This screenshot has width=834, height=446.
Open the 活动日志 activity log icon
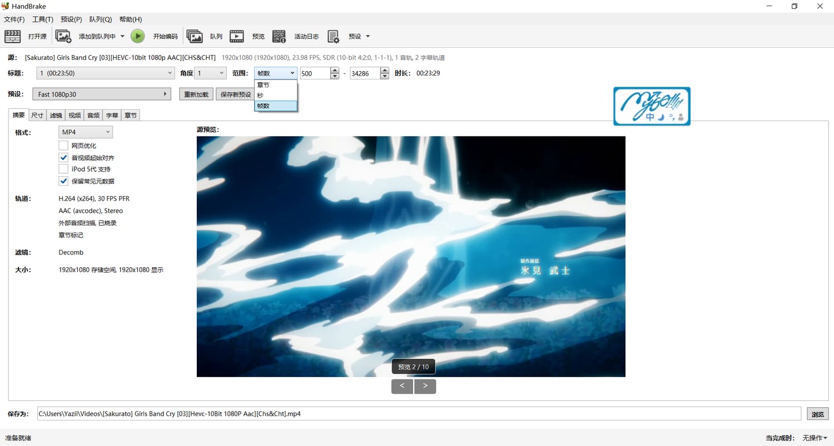[x=279, y=37]
